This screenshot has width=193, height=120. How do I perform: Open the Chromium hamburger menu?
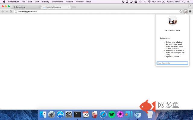[190, 11]
